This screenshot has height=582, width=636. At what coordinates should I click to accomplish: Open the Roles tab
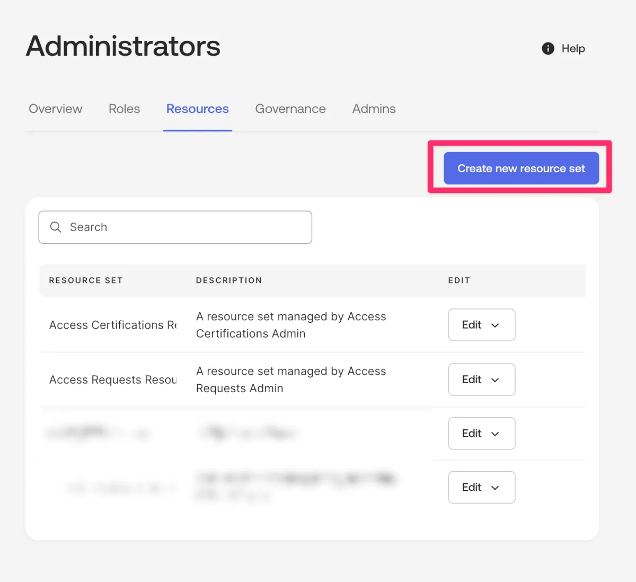pos(124,109)
